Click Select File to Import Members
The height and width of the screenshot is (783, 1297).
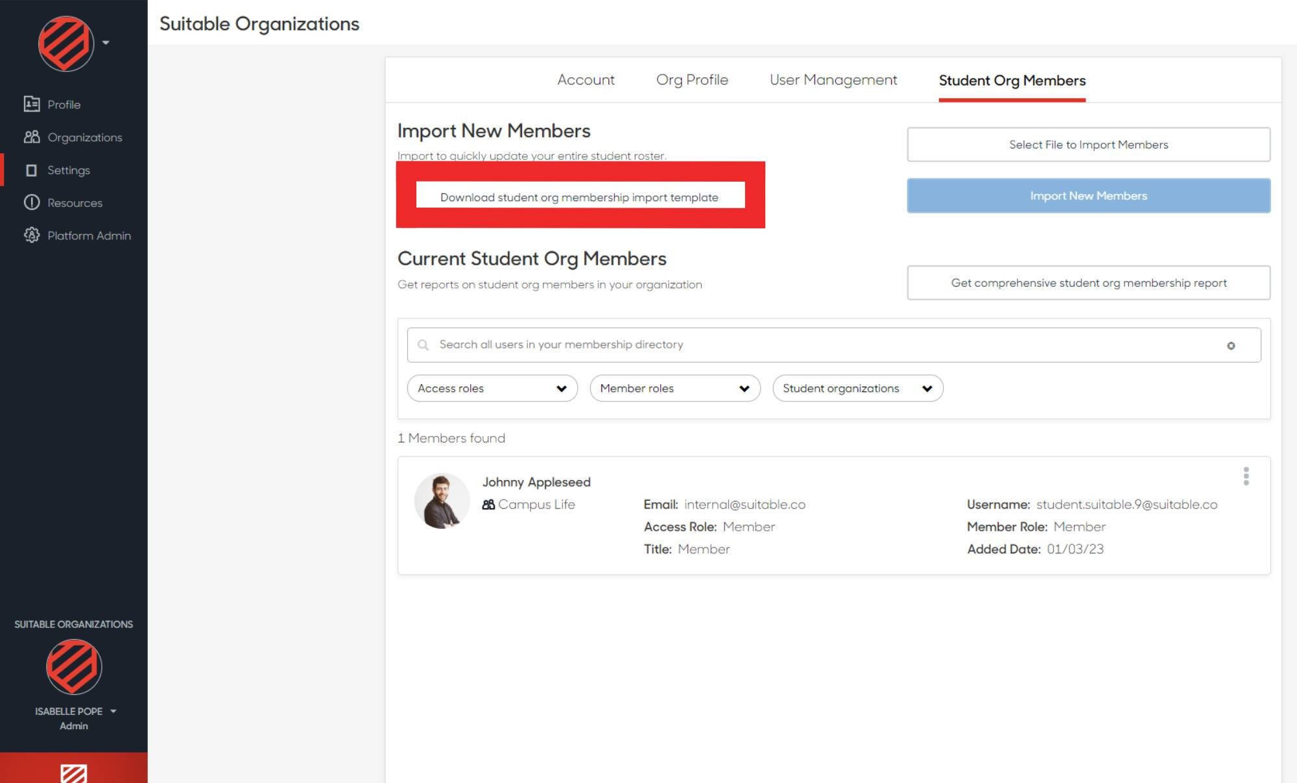coord(1088,144)
